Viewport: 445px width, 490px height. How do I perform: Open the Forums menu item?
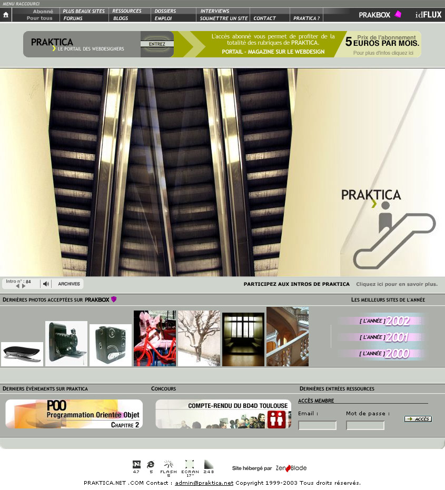(73, 18)
